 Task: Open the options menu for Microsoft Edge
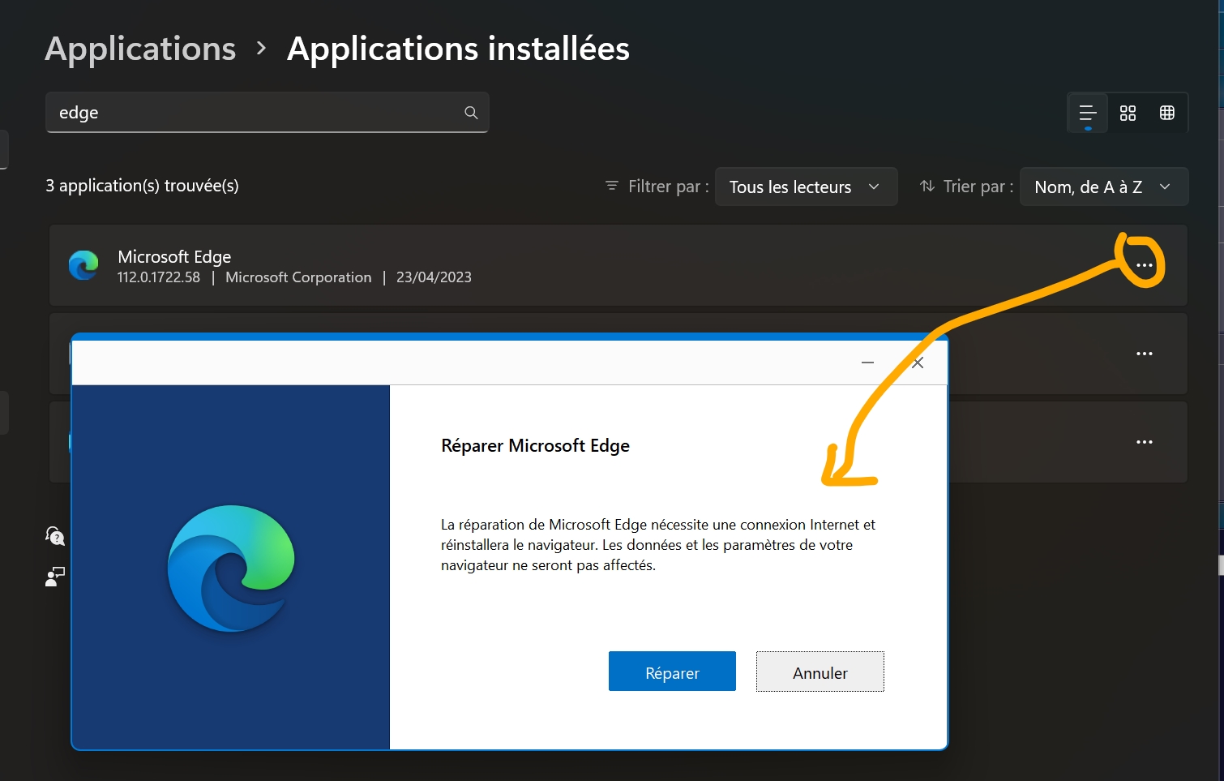coord(1144,265)
